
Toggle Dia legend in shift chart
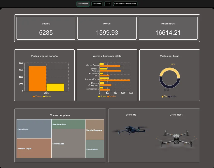tap(164, 96)
